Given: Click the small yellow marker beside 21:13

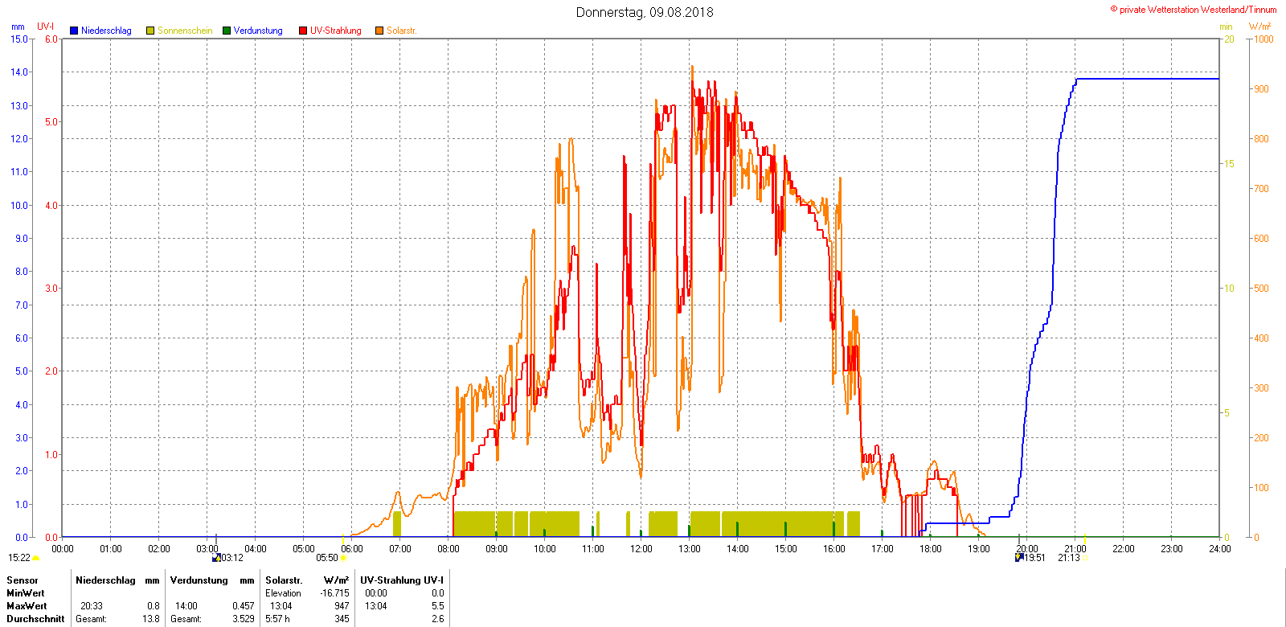Looking at the screenshot, I should pyautogui.click(x=1085, y=558).
